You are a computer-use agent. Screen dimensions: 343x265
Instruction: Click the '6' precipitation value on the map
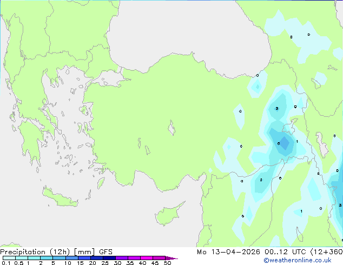point(279,144)
